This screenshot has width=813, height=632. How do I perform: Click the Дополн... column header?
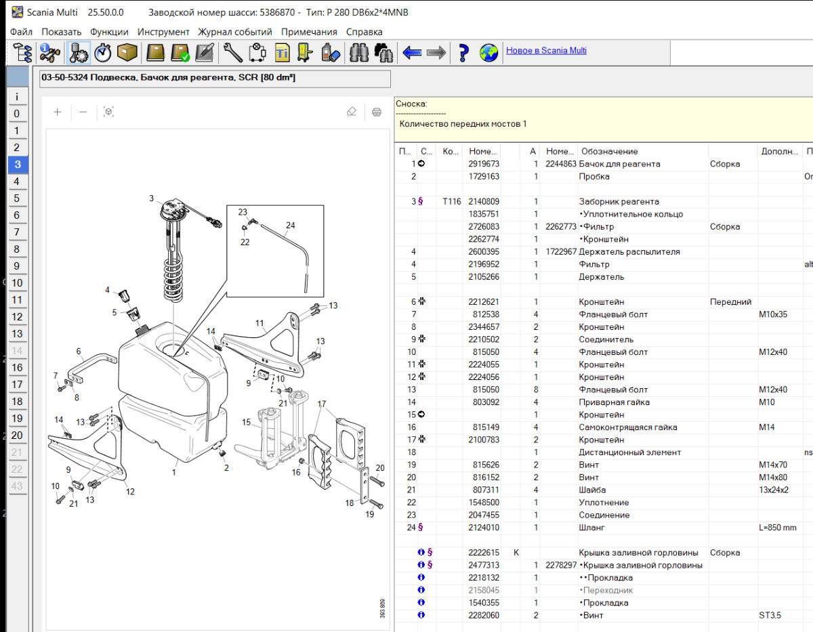[780, 151]
